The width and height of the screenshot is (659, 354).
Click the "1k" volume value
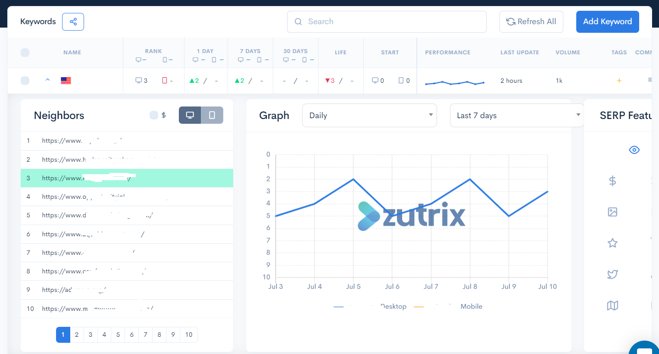559,81
